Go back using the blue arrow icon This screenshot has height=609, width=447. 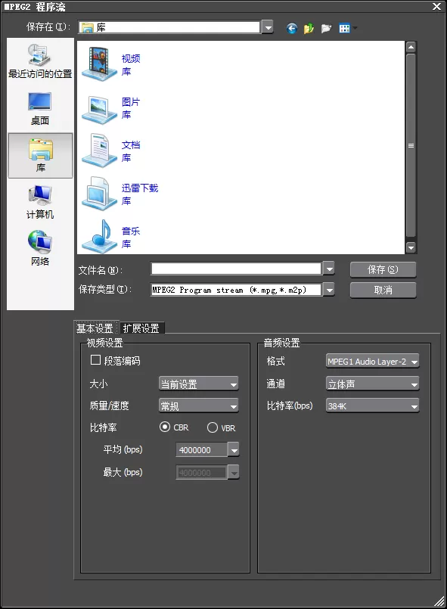(292, 28)
